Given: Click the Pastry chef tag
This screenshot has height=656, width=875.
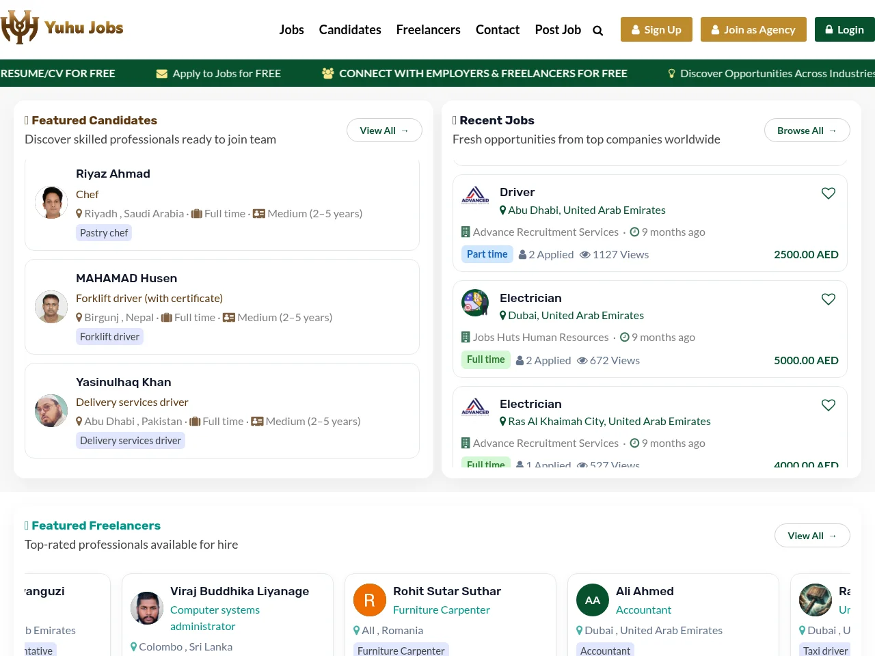Looking at the screenshot, I should (104, 233).
